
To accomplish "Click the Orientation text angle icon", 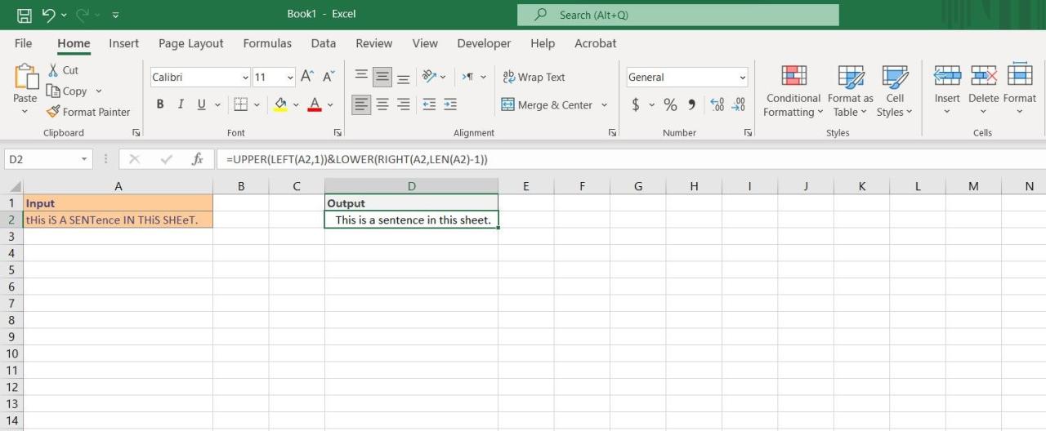I will (x=430, y=77).
